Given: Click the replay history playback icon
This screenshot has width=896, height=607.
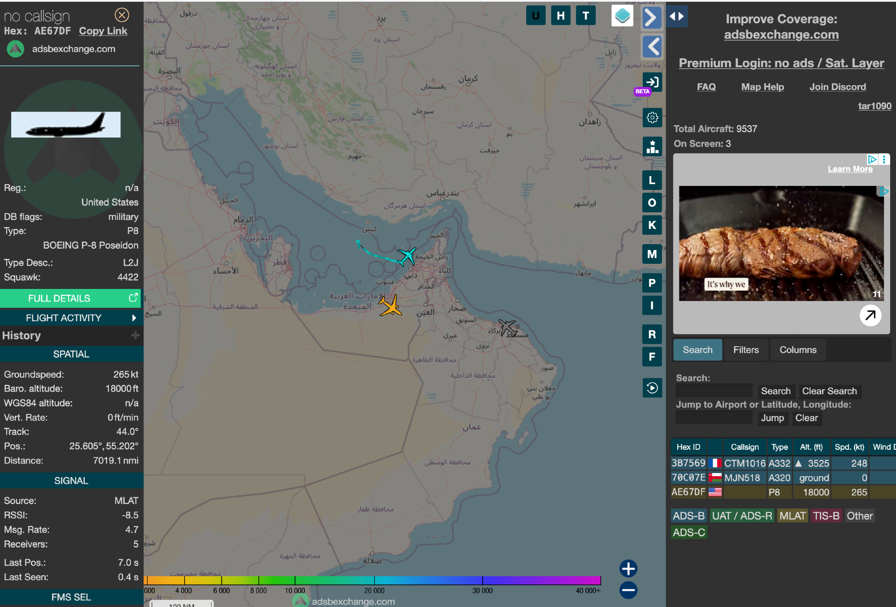Looking at the screenshot, I should click(652, 387).
